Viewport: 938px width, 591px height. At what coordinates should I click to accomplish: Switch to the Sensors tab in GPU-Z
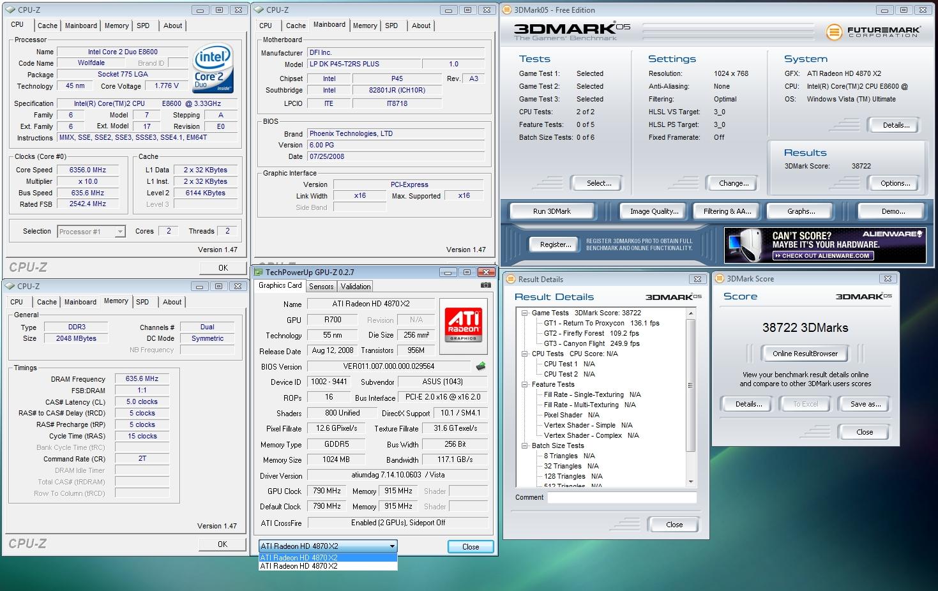coord(321,287)
